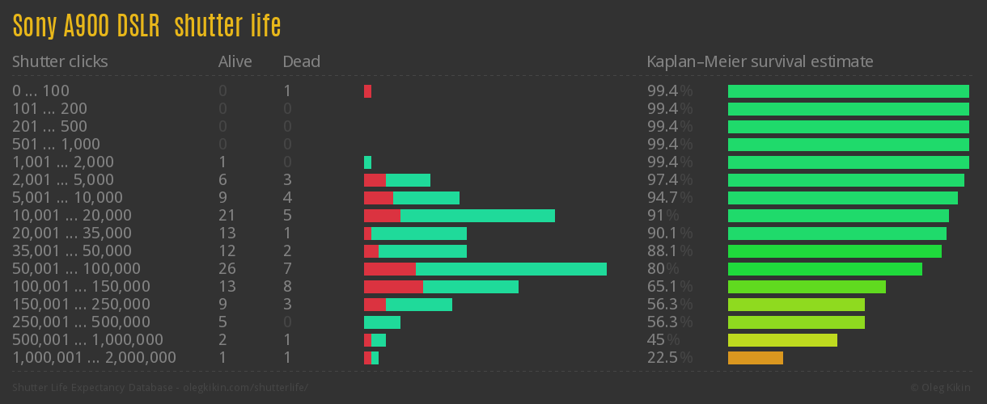This screenshot has height=404, width=987.
Task: Click the orange 22.5% survival bar
Action: [755, 358]
